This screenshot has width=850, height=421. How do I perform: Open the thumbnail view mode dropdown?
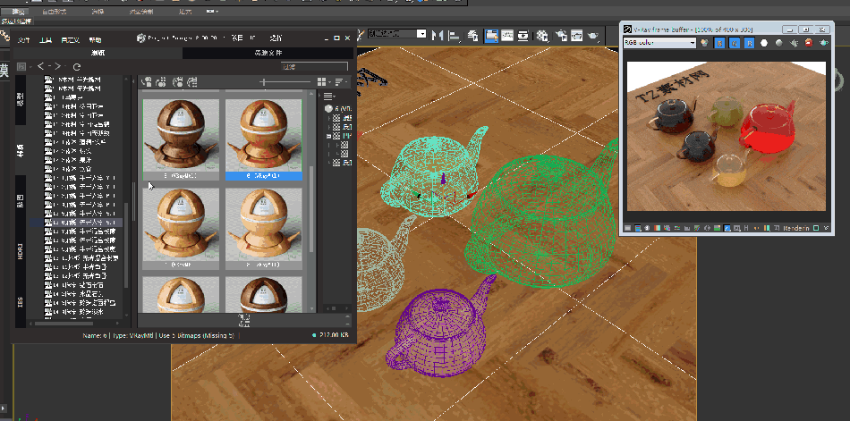pos(323,82)
